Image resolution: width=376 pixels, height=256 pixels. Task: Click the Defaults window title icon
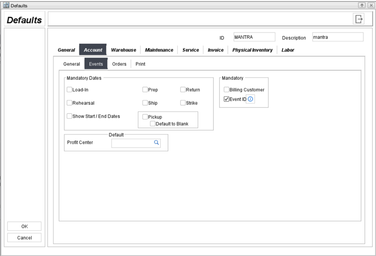point(6,5)
